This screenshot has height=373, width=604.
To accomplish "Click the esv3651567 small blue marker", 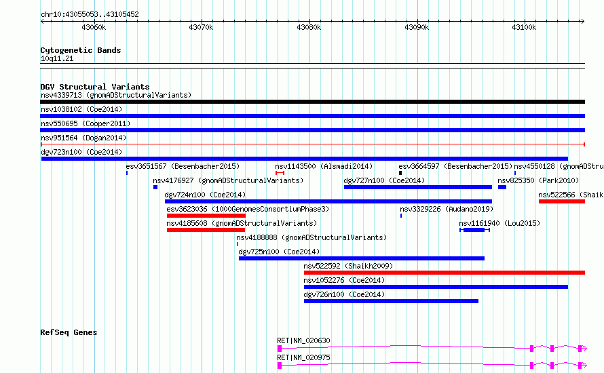I will pyautogui.click(x=127, y=173).
